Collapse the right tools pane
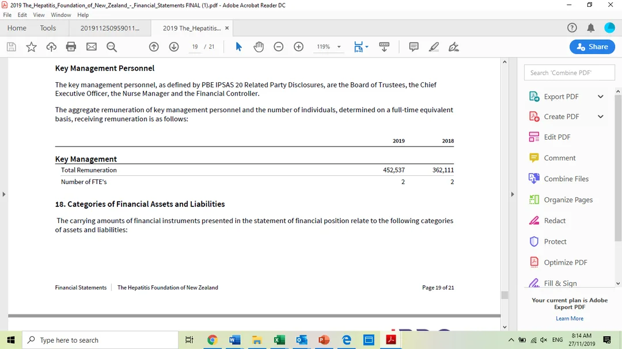Viewport: 622px width, 349px height. (513, 194)
